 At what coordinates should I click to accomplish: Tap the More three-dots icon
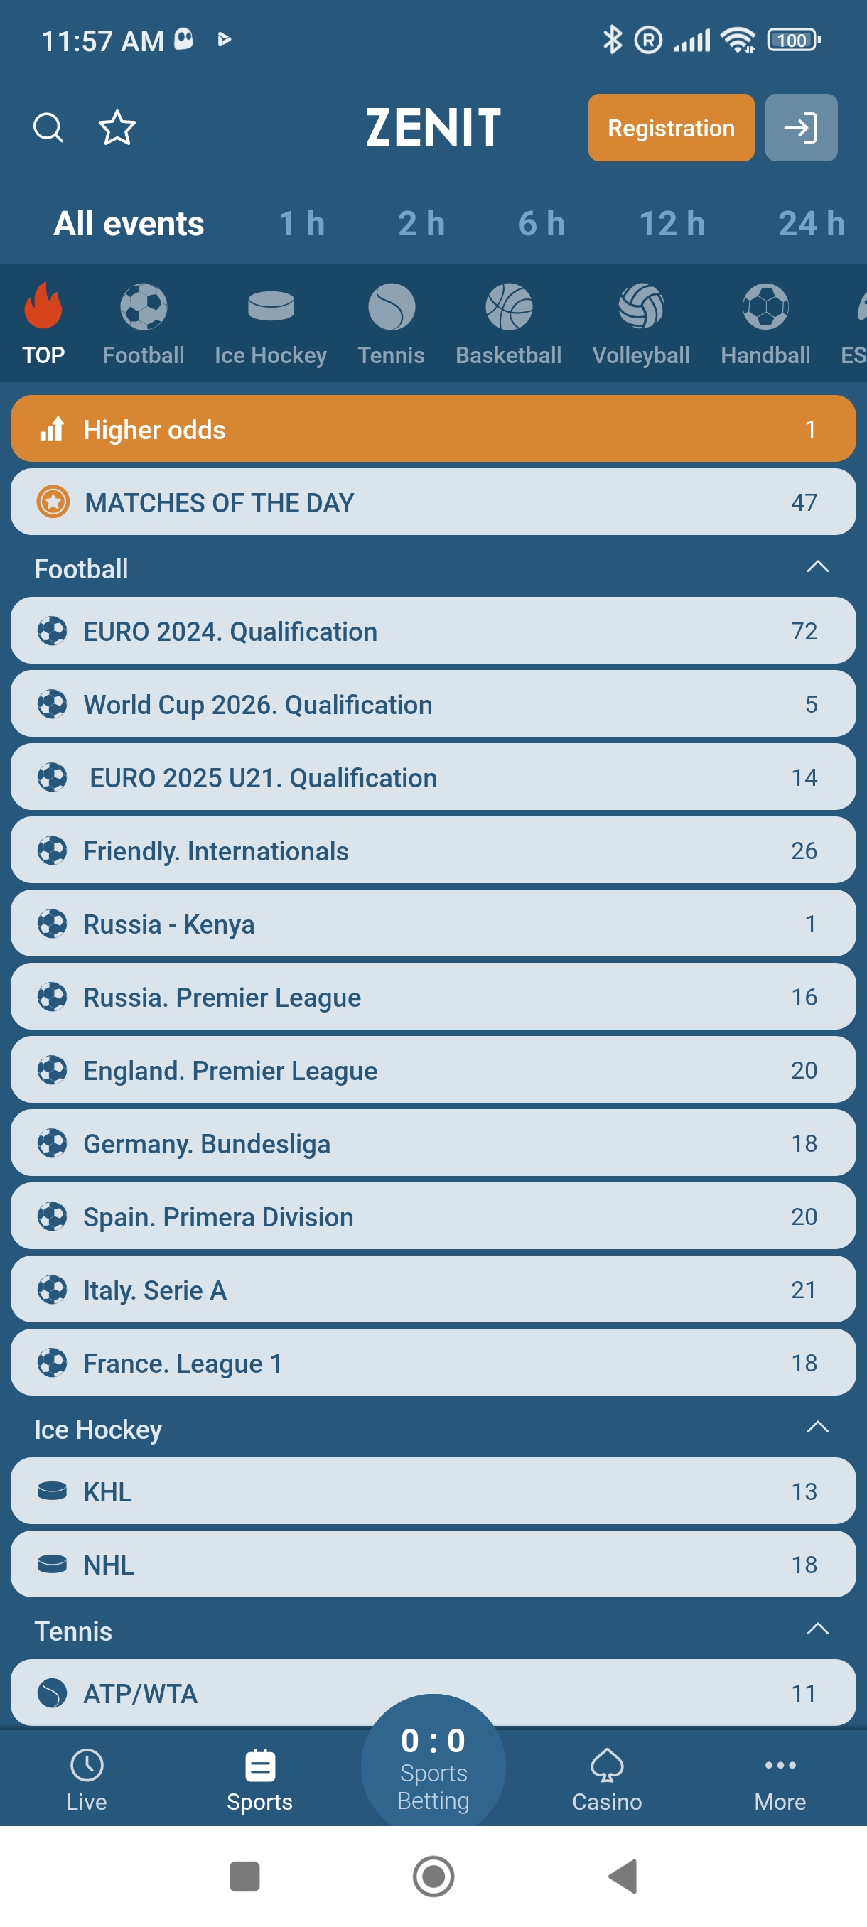[780, 1766]
